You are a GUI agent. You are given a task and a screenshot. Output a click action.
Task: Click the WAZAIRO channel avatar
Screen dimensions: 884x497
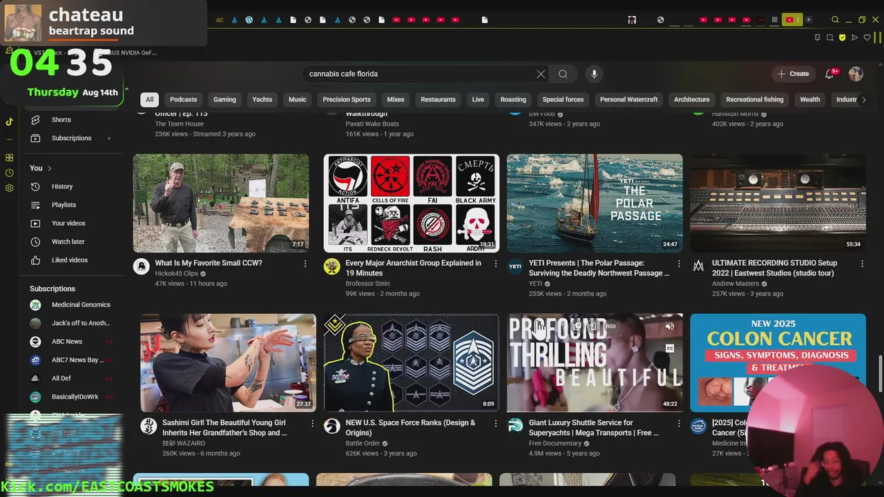tap(148, 426)
